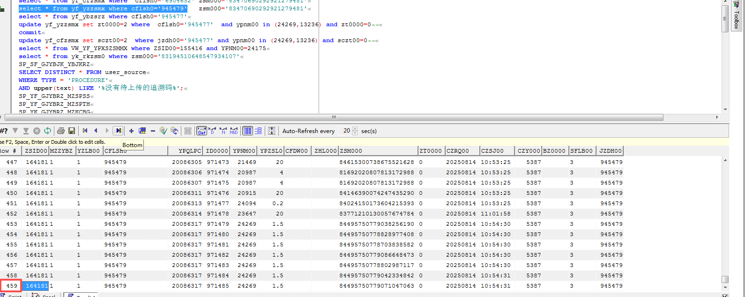745x297 pixels.
Task: Click the MZZYBZ column header
Action: coord(62,151)
